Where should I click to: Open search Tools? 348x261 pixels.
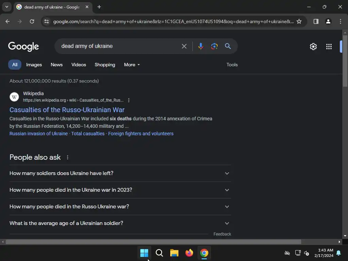coord(232,65)
